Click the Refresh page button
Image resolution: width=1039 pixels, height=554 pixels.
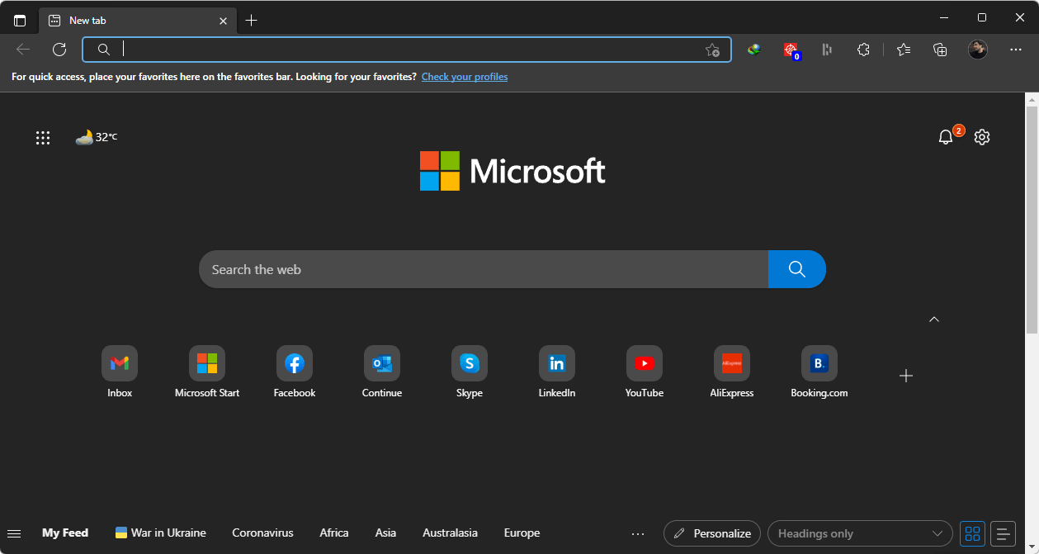pyautogui.click(x=59, y=50)
